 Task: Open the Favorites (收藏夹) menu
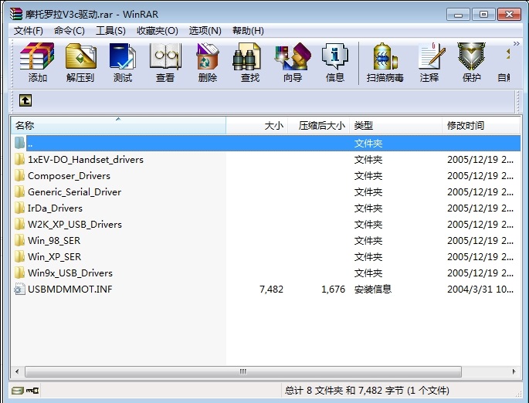click(x=158, y=31)
